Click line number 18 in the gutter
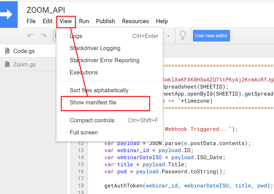 click(81, 186)
